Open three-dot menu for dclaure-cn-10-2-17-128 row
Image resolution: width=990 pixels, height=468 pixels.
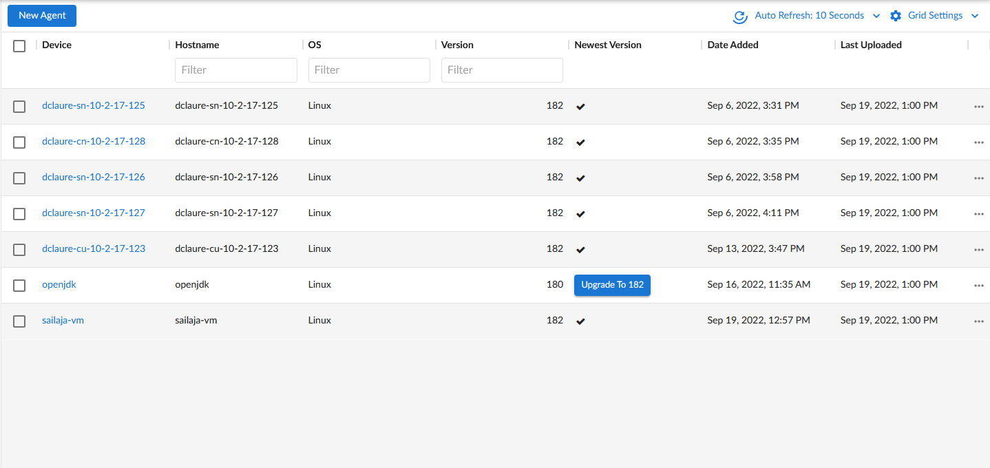tap(978, 142)
